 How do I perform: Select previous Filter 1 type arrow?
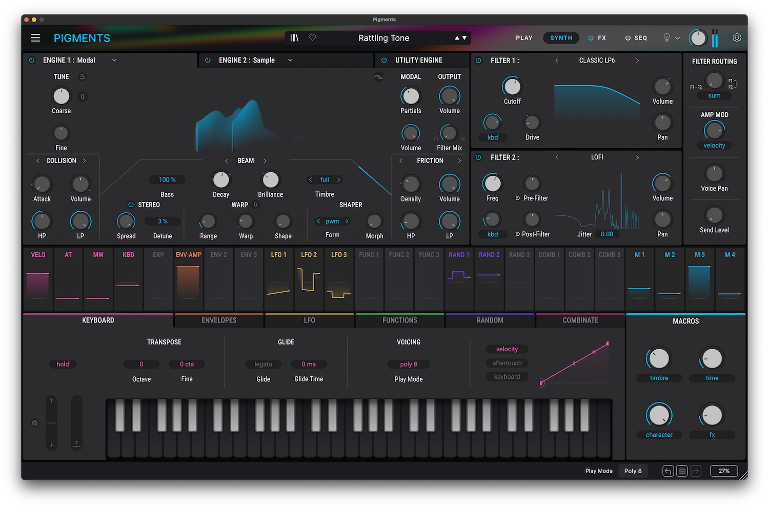(x=557, y=60)
